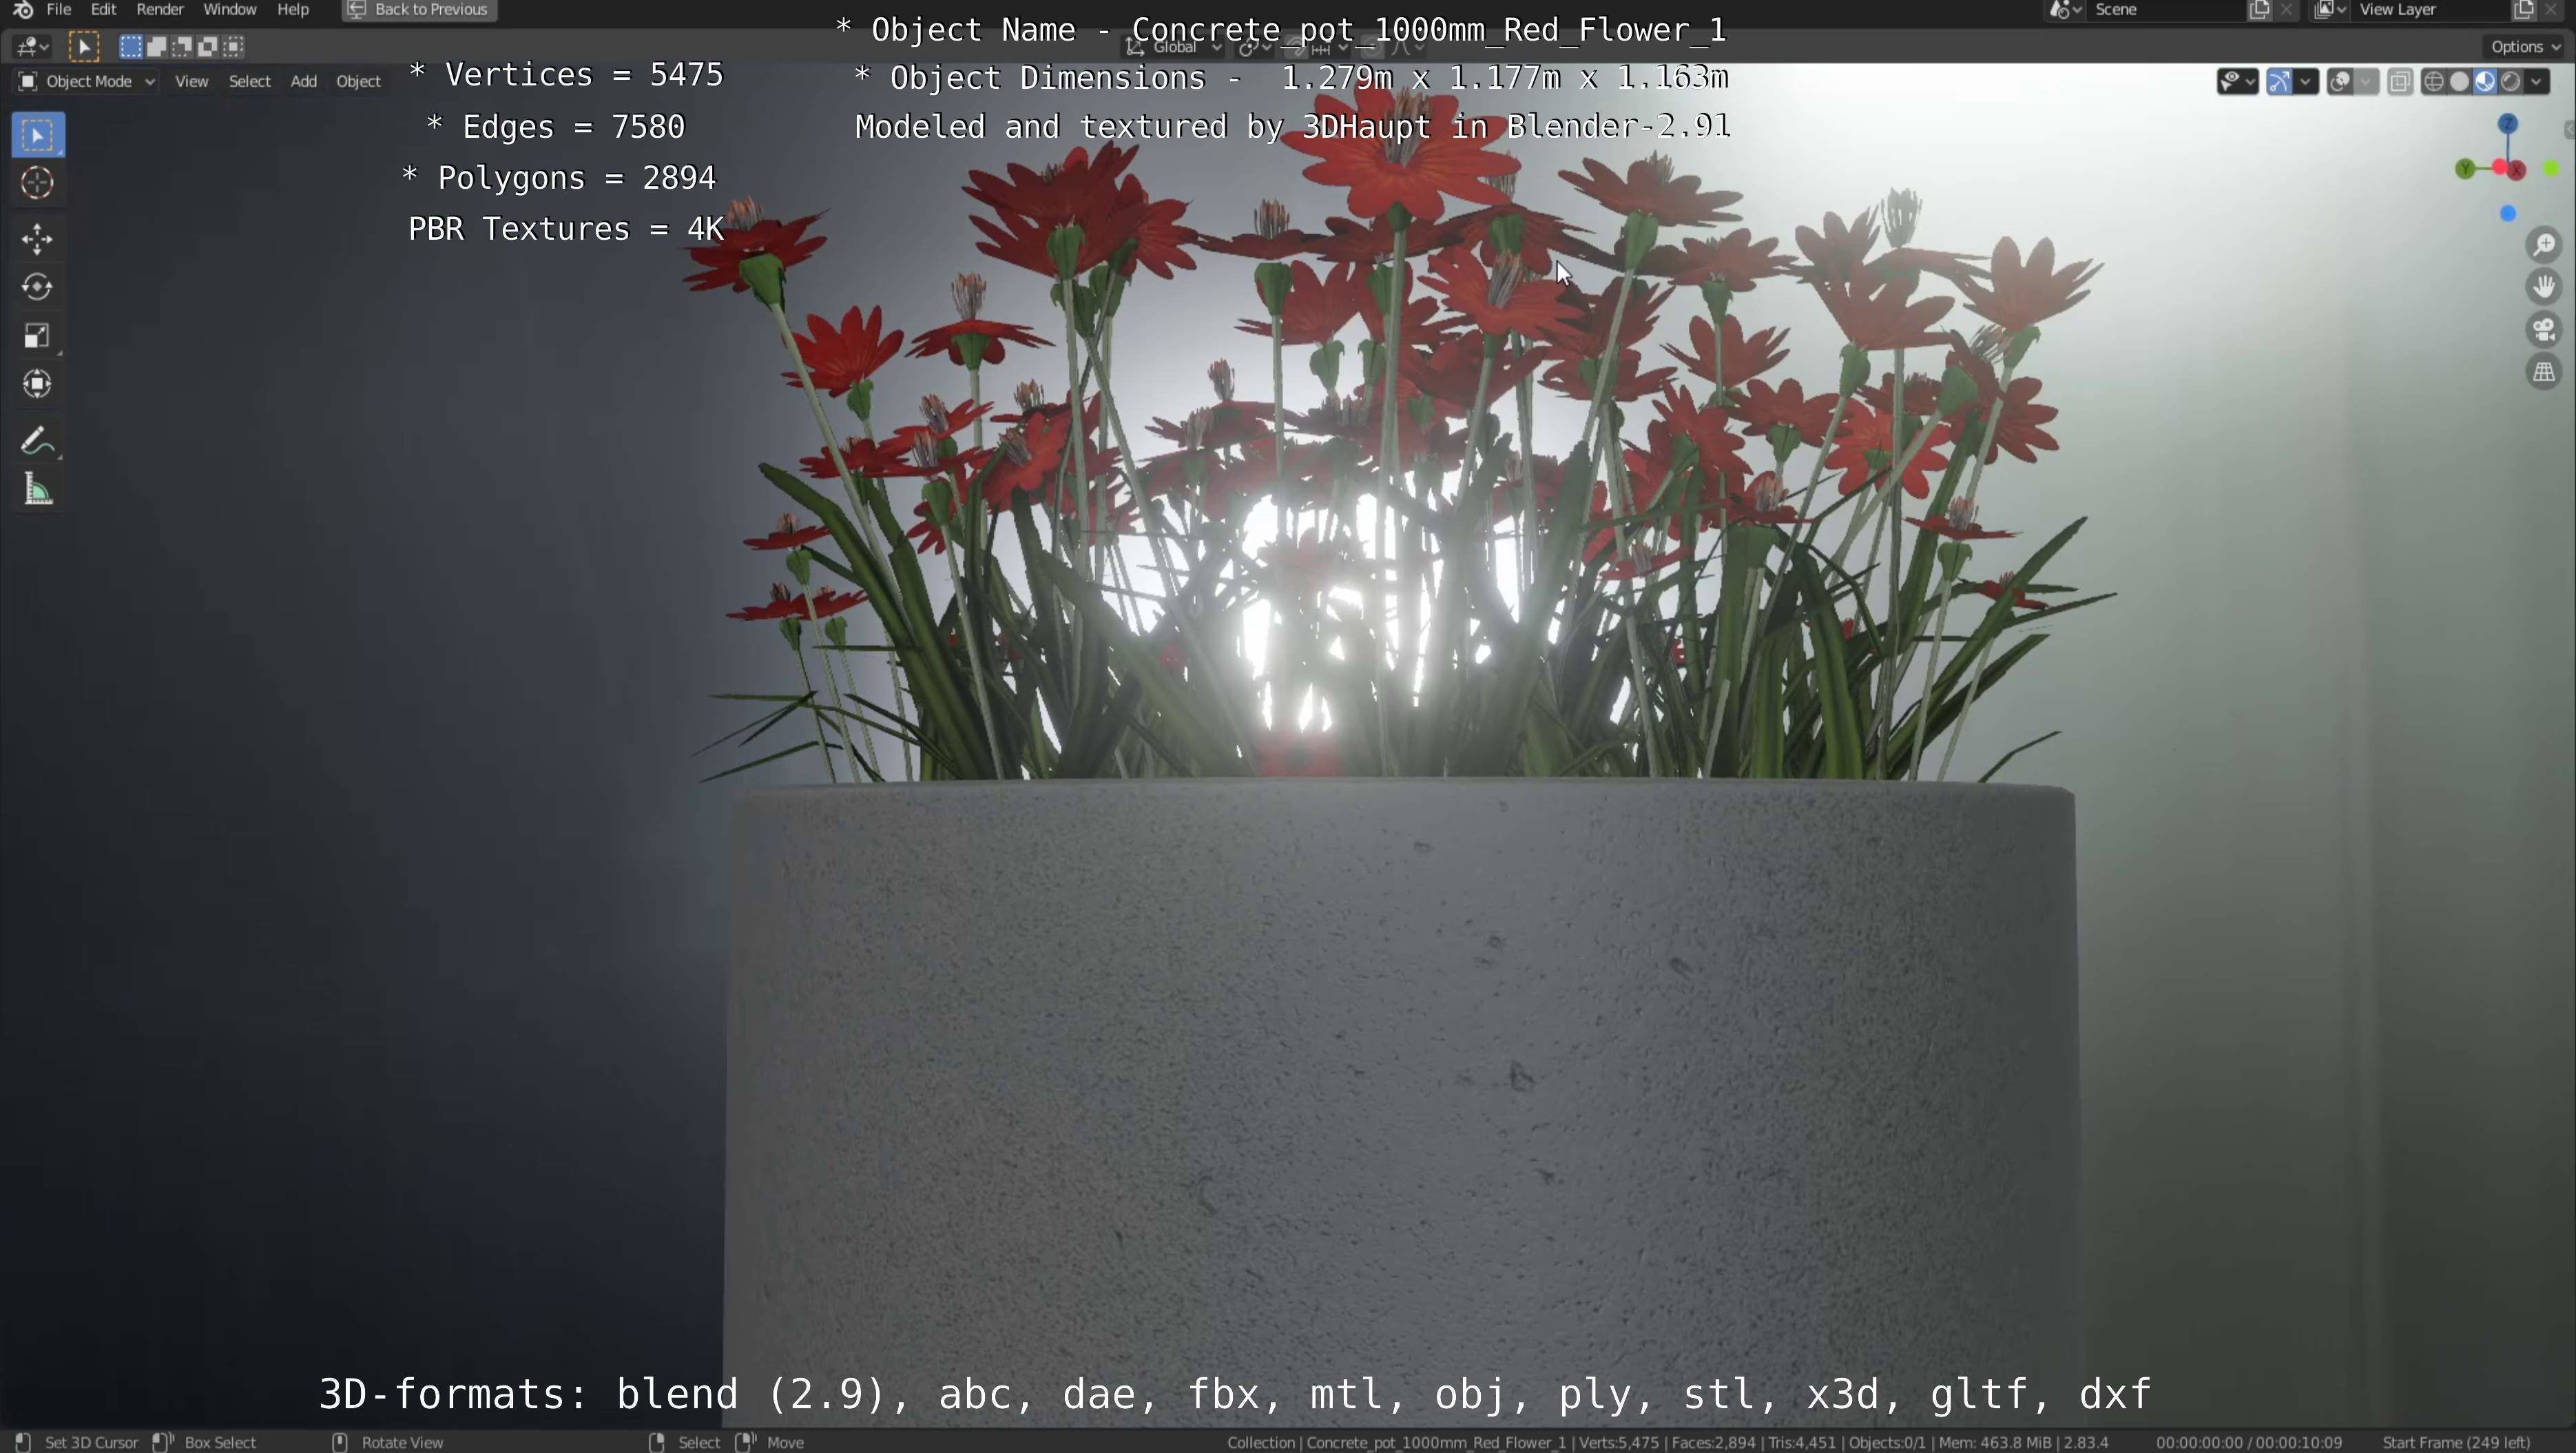Toggle show overlays button
Screen dimensions: 2576x1453
[x=2340, y=82]
